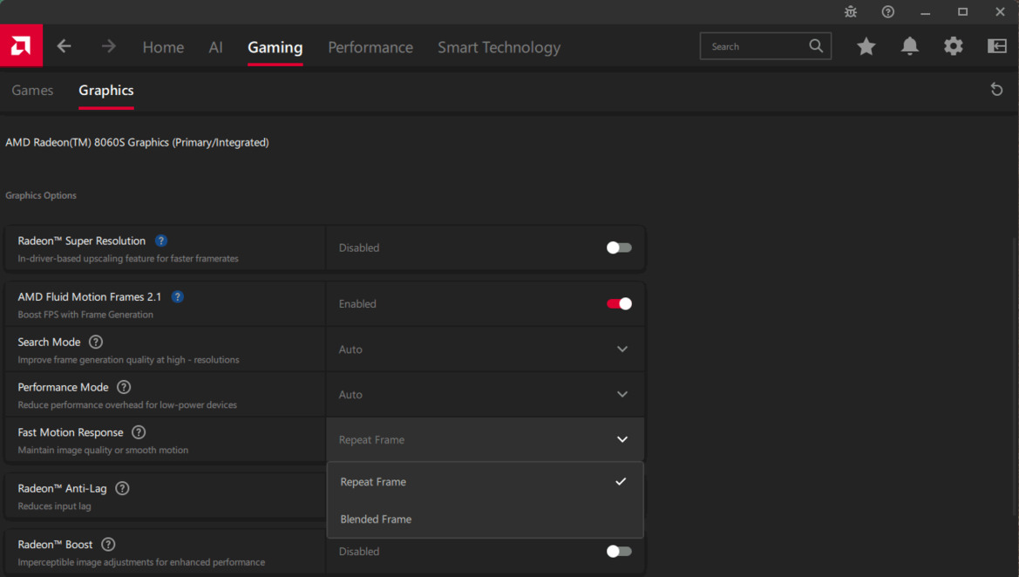Expand the Performance Mode dropdown
Viewport: 1019px width, 577px height.
pos(485,395)
